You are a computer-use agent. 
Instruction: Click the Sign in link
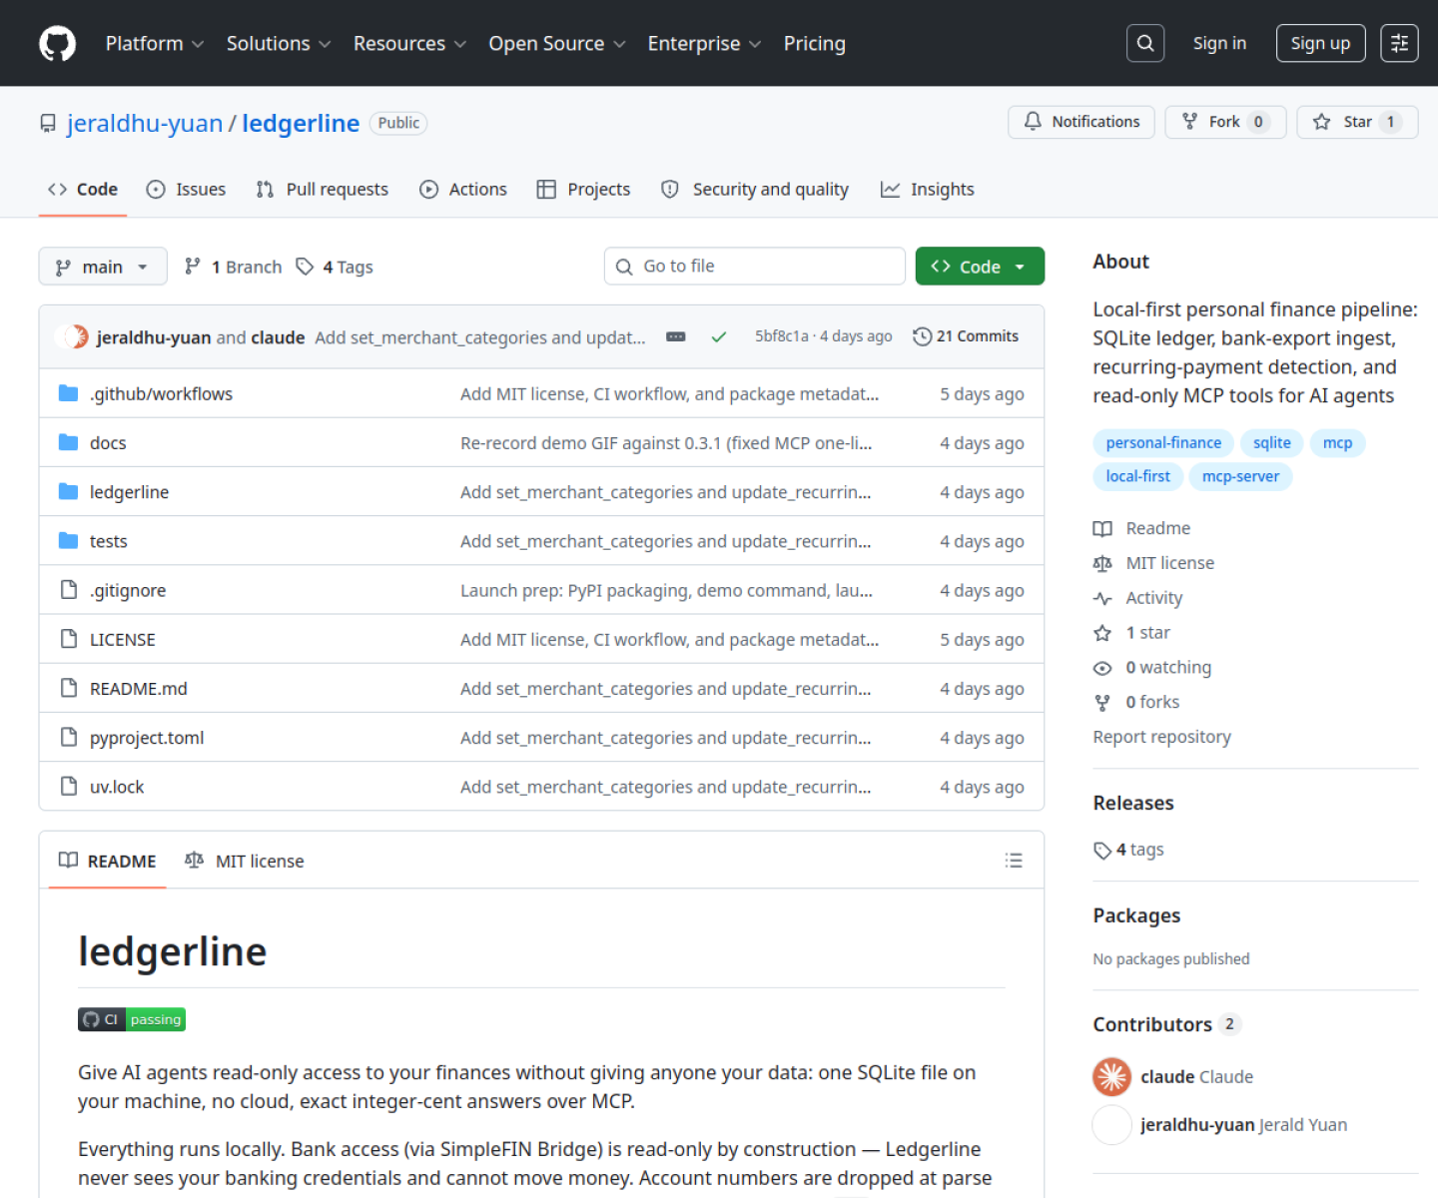click(1219, 43)
